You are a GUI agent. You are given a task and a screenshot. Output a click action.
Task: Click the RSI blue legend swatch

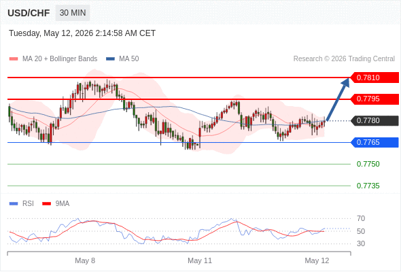[14, 204]
